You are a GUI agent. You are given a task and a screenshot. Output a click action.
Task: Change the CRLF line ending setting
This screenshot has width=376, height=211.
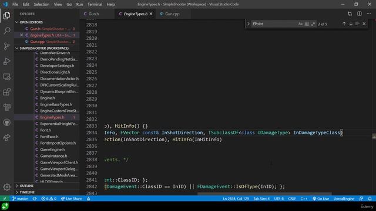coord(292,199)
